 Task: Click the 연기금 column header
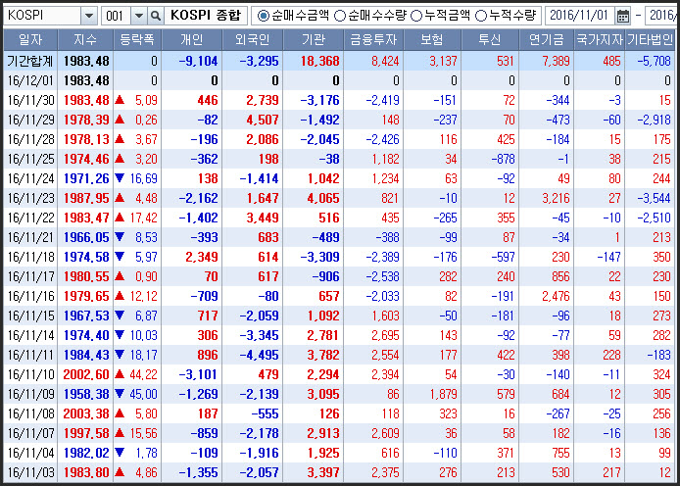(547, 40)
